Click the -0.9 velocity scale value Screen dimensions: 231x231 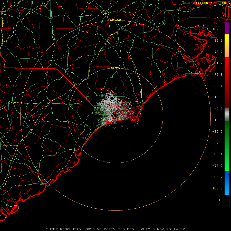point(218,109)
